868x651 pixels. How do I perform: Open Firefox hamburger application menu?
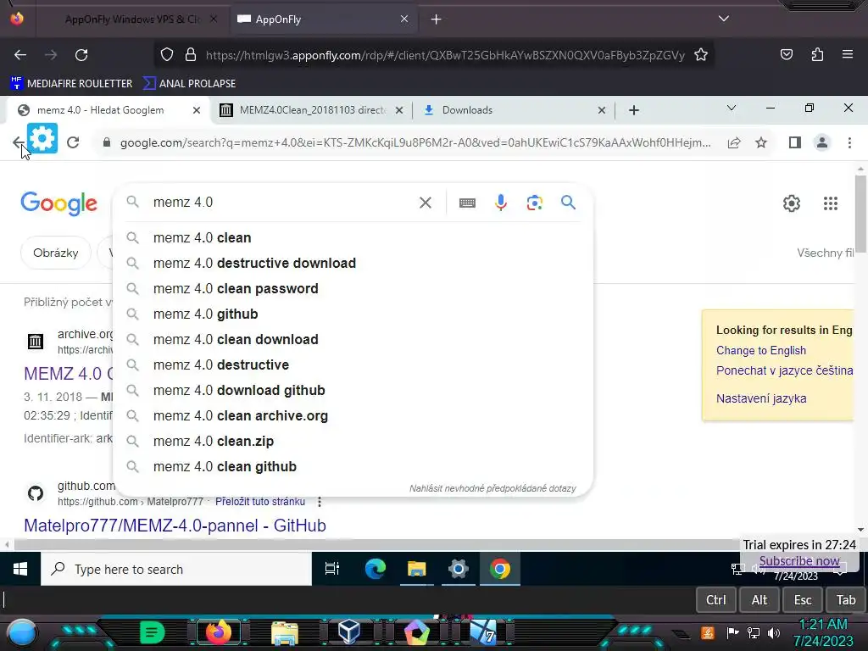pos(848,54)
